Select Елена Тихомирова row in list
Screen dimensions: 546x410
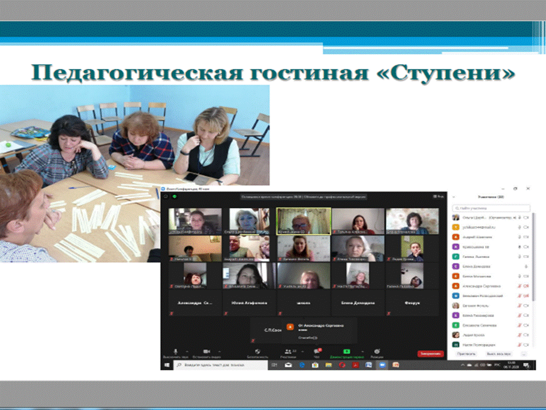click(x=491, y=315)
